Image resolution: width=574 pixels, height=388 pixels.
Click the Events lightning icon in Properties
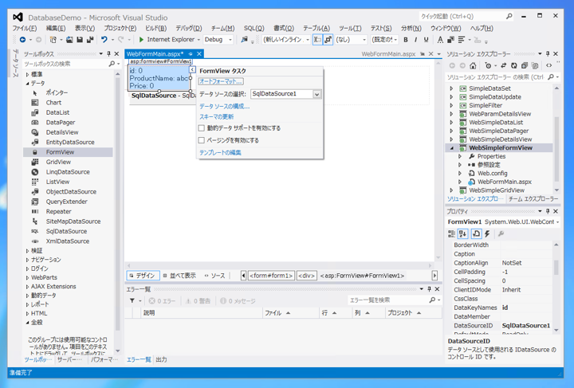point(487,233)
